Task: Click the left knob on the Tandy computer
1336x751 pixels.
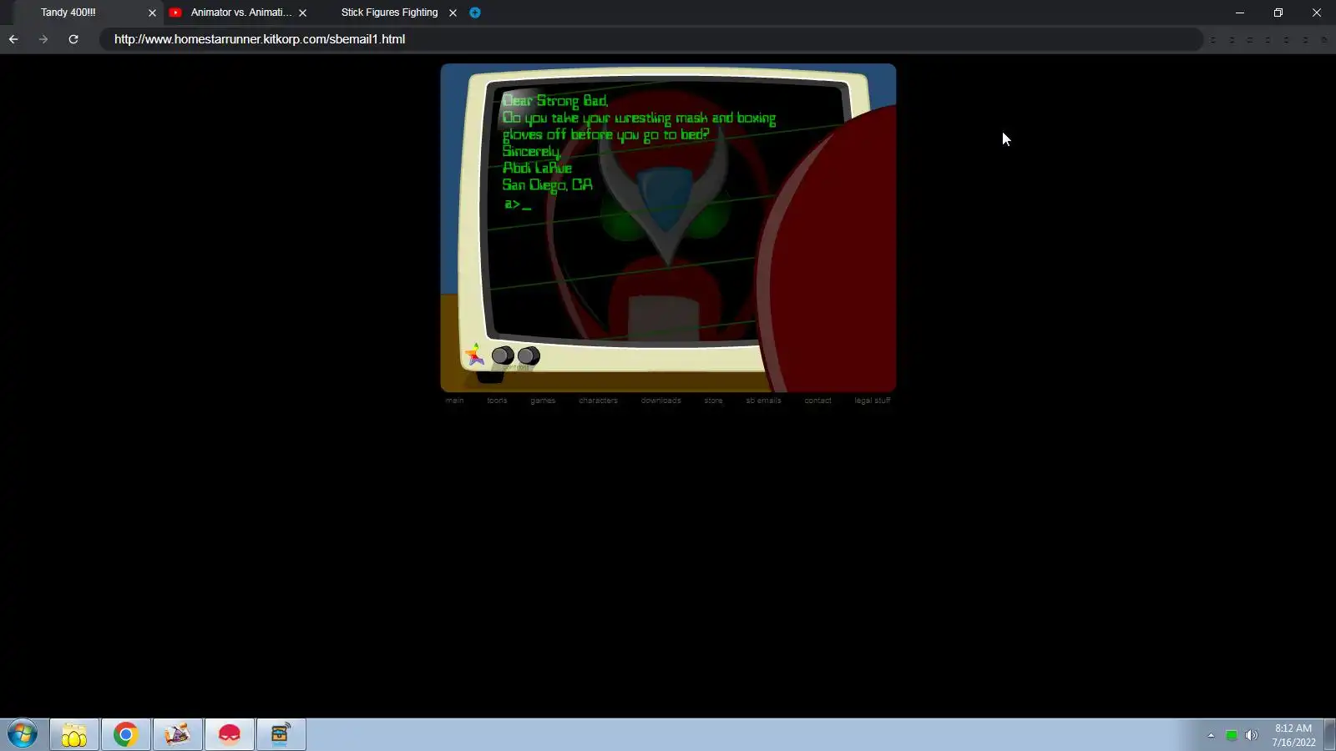Action: pos(502,355)
